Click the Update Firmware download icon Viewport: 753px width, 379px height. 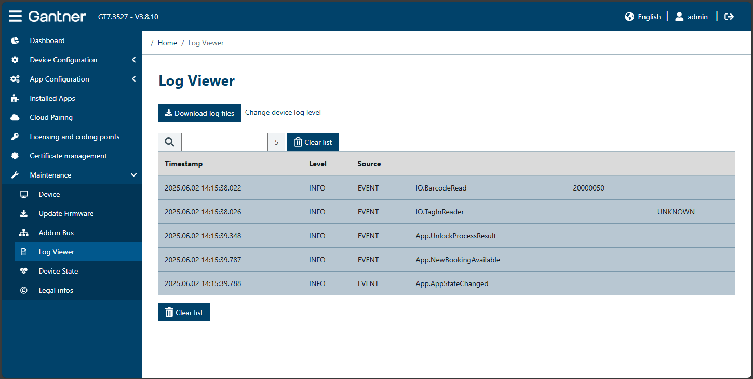coord(24,213)
